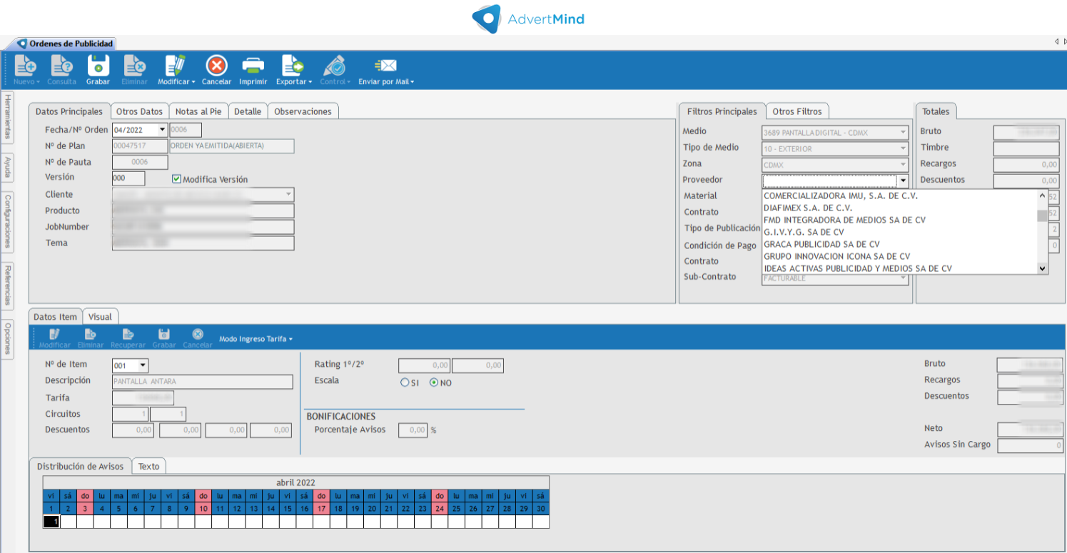
Task: Toggle the Modifica Versión checkbox
Action: pos(176,179)
